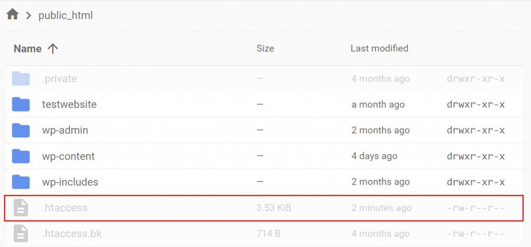Viewport: 531px width, 247px height.
Task: Toggle sort arrow beside Name header
Action: (52, 49)
